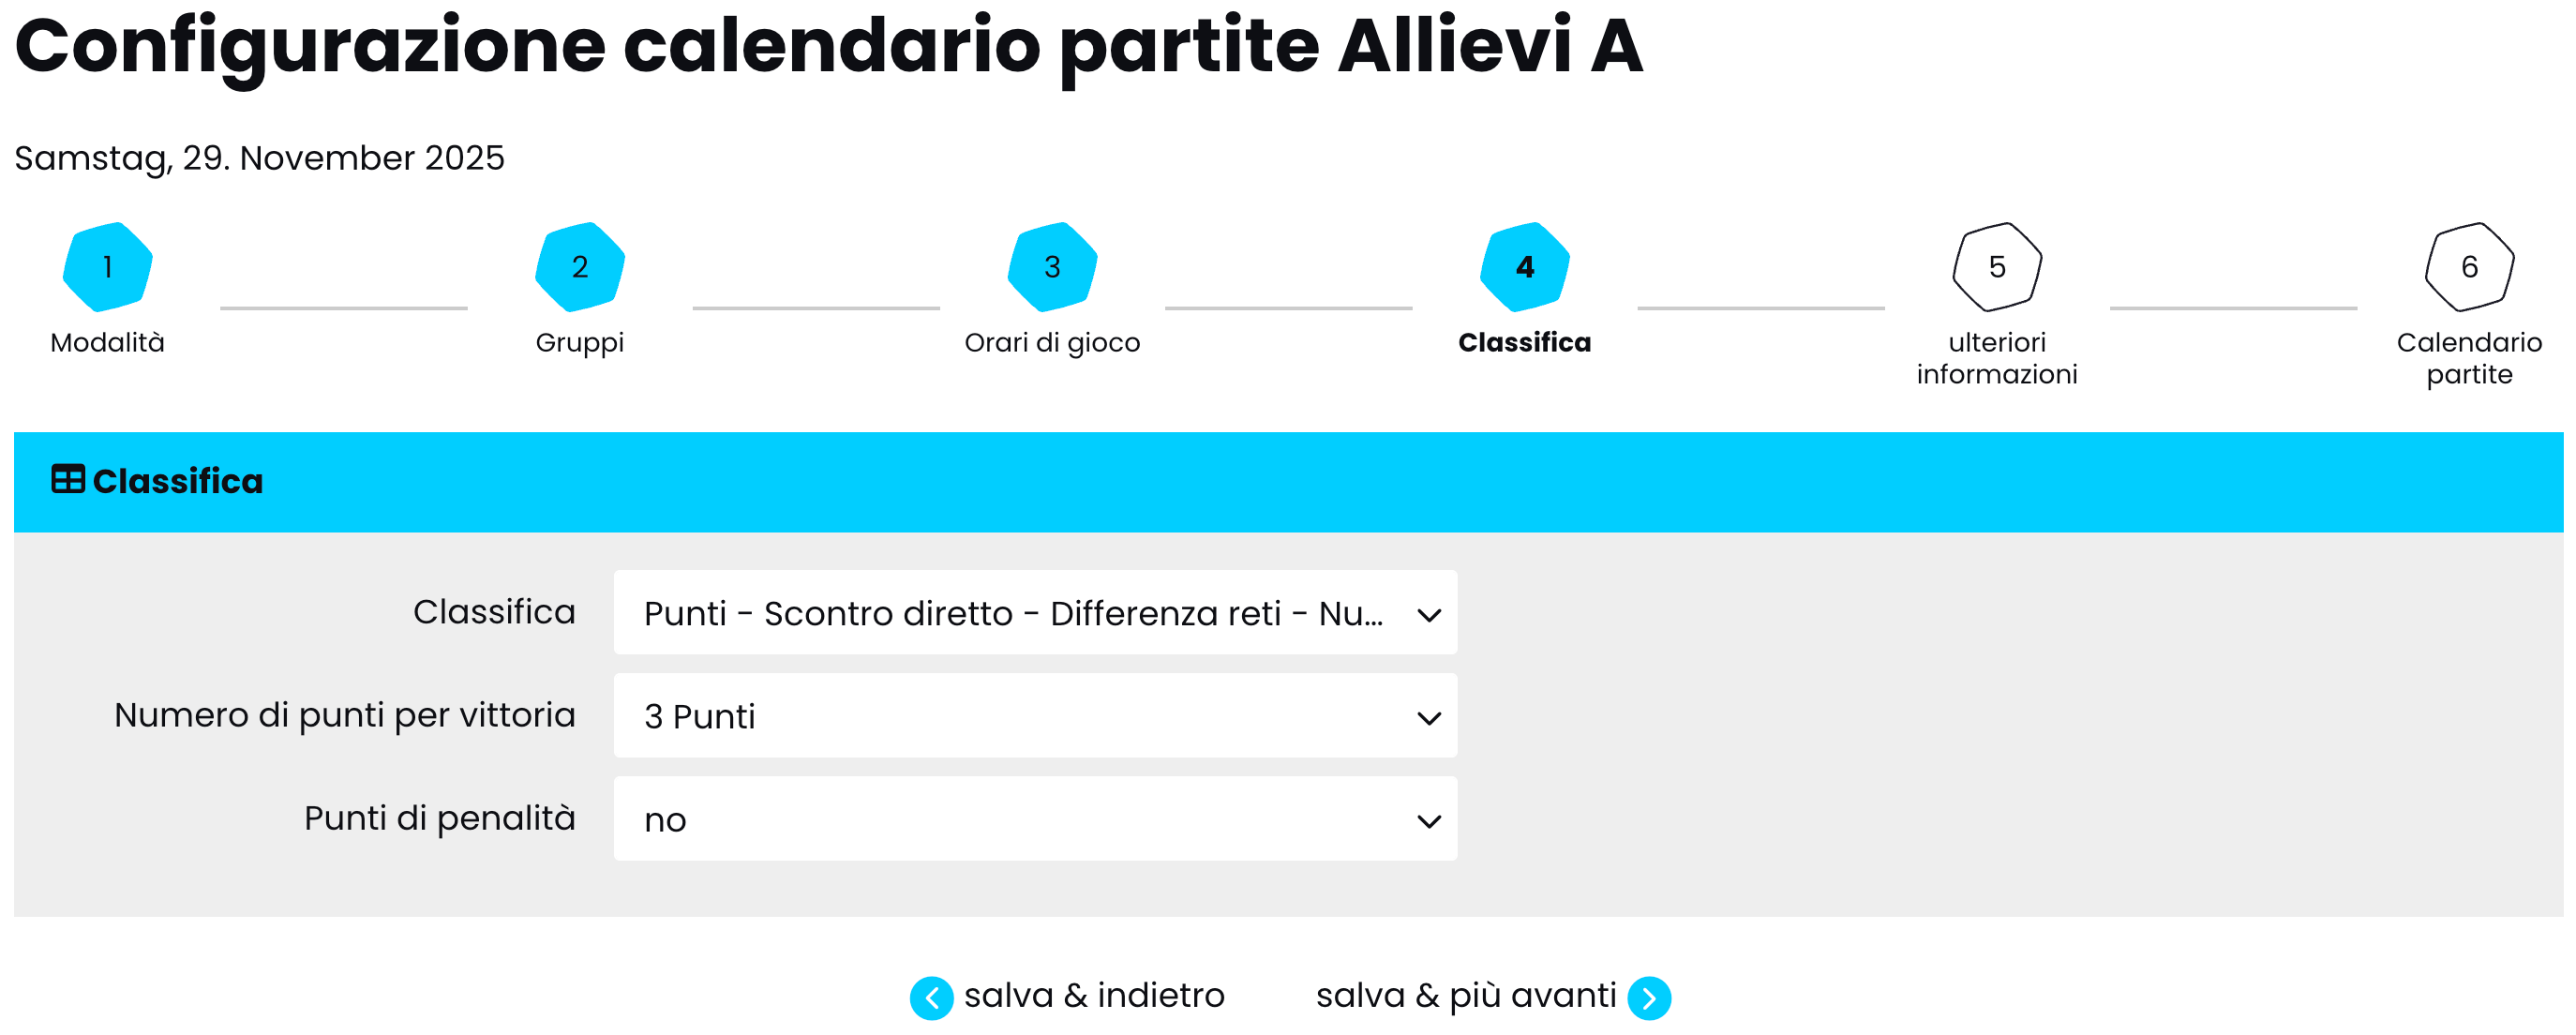The height and width of the screenshot is (1035, 2576).
Task: Click the salva & indietro link
Action: pos(1093,996)
